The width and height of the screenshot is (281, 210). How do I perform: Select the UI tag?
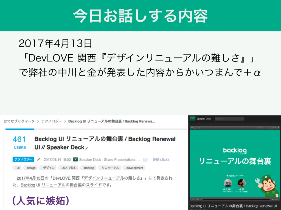(17, 168)
